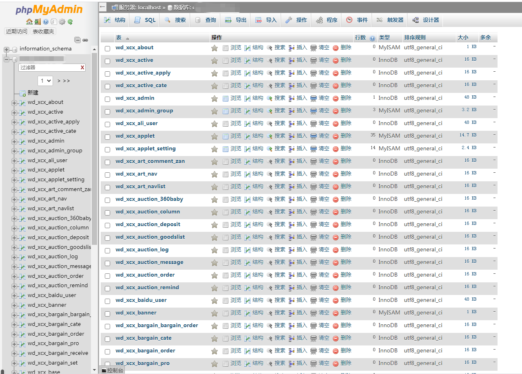Open the navigation panel settings gear
The height and width of the screenshot is (374, 522).
62,22
